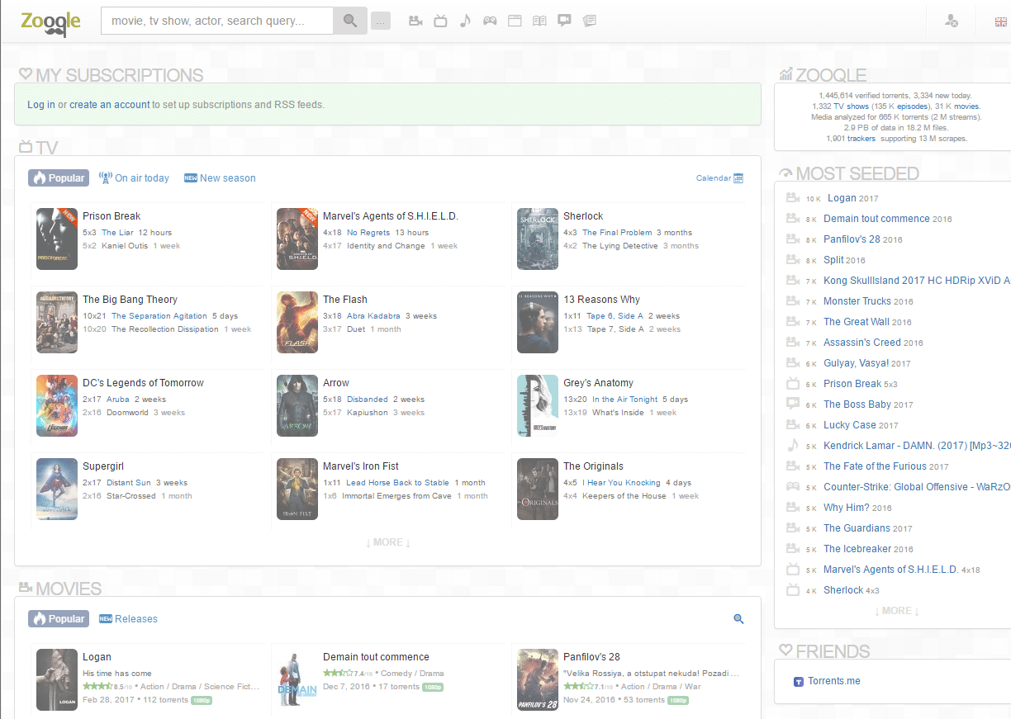Click inside the search query field
This screenshot has width=1011, height=719.
pyautogui.click(x=217, y=21)
